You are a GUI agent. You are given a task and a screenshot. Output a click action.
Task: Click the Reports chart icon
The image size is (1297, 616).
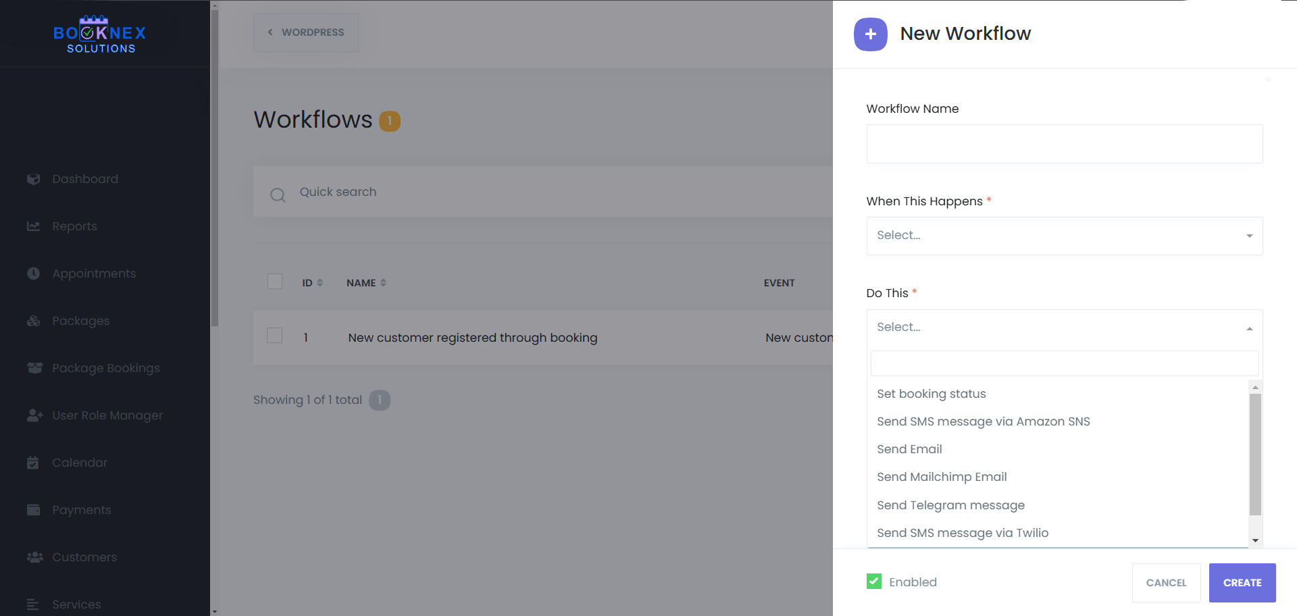pos(33,226)
